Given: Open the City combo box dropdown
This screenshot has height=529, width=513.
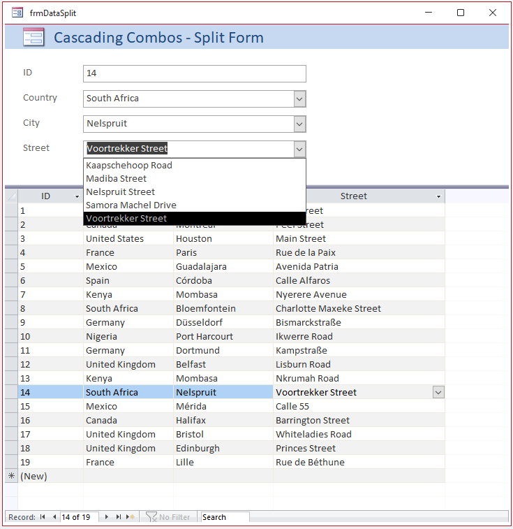Looking at the screenshot, I should tap(299, 124).
